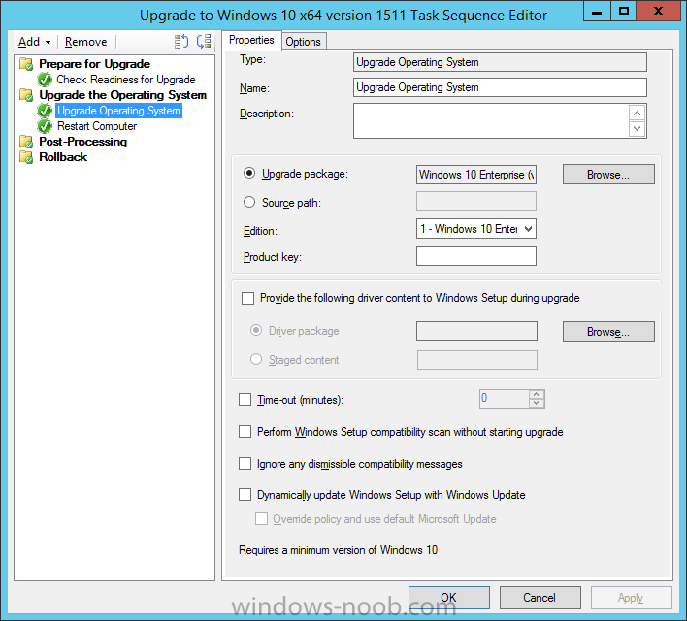Click the Prepare for Upgrade folder icon
This screenshot has width=687, height=621.
pyautogui.click(x=26, y=64)
